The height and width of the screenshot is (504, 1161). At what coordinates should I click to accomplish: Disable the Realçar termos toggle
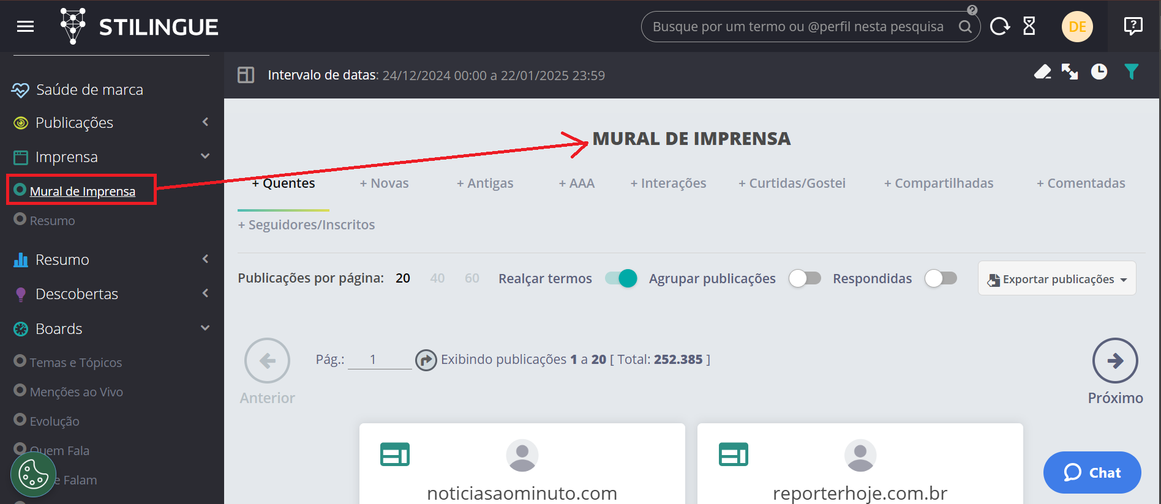pyautogui.click(x=621, y=278)
